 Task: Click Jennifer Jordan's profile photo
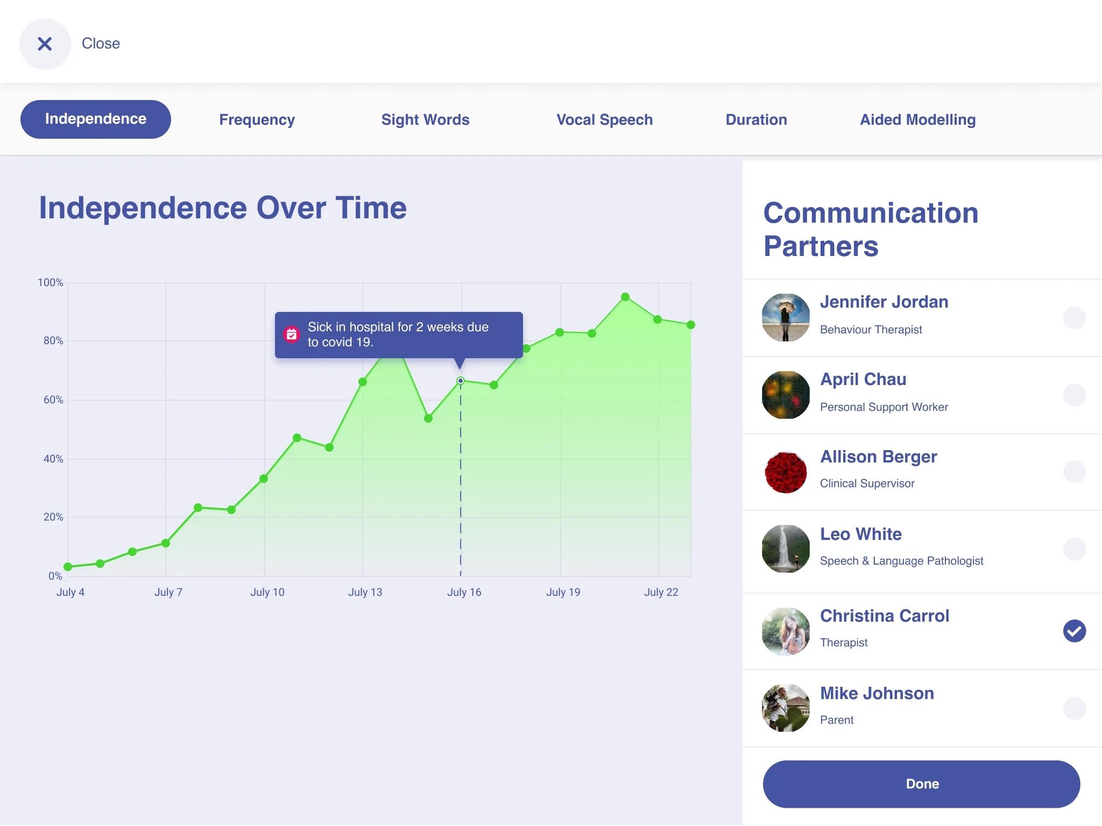click(x=786, y=317)
